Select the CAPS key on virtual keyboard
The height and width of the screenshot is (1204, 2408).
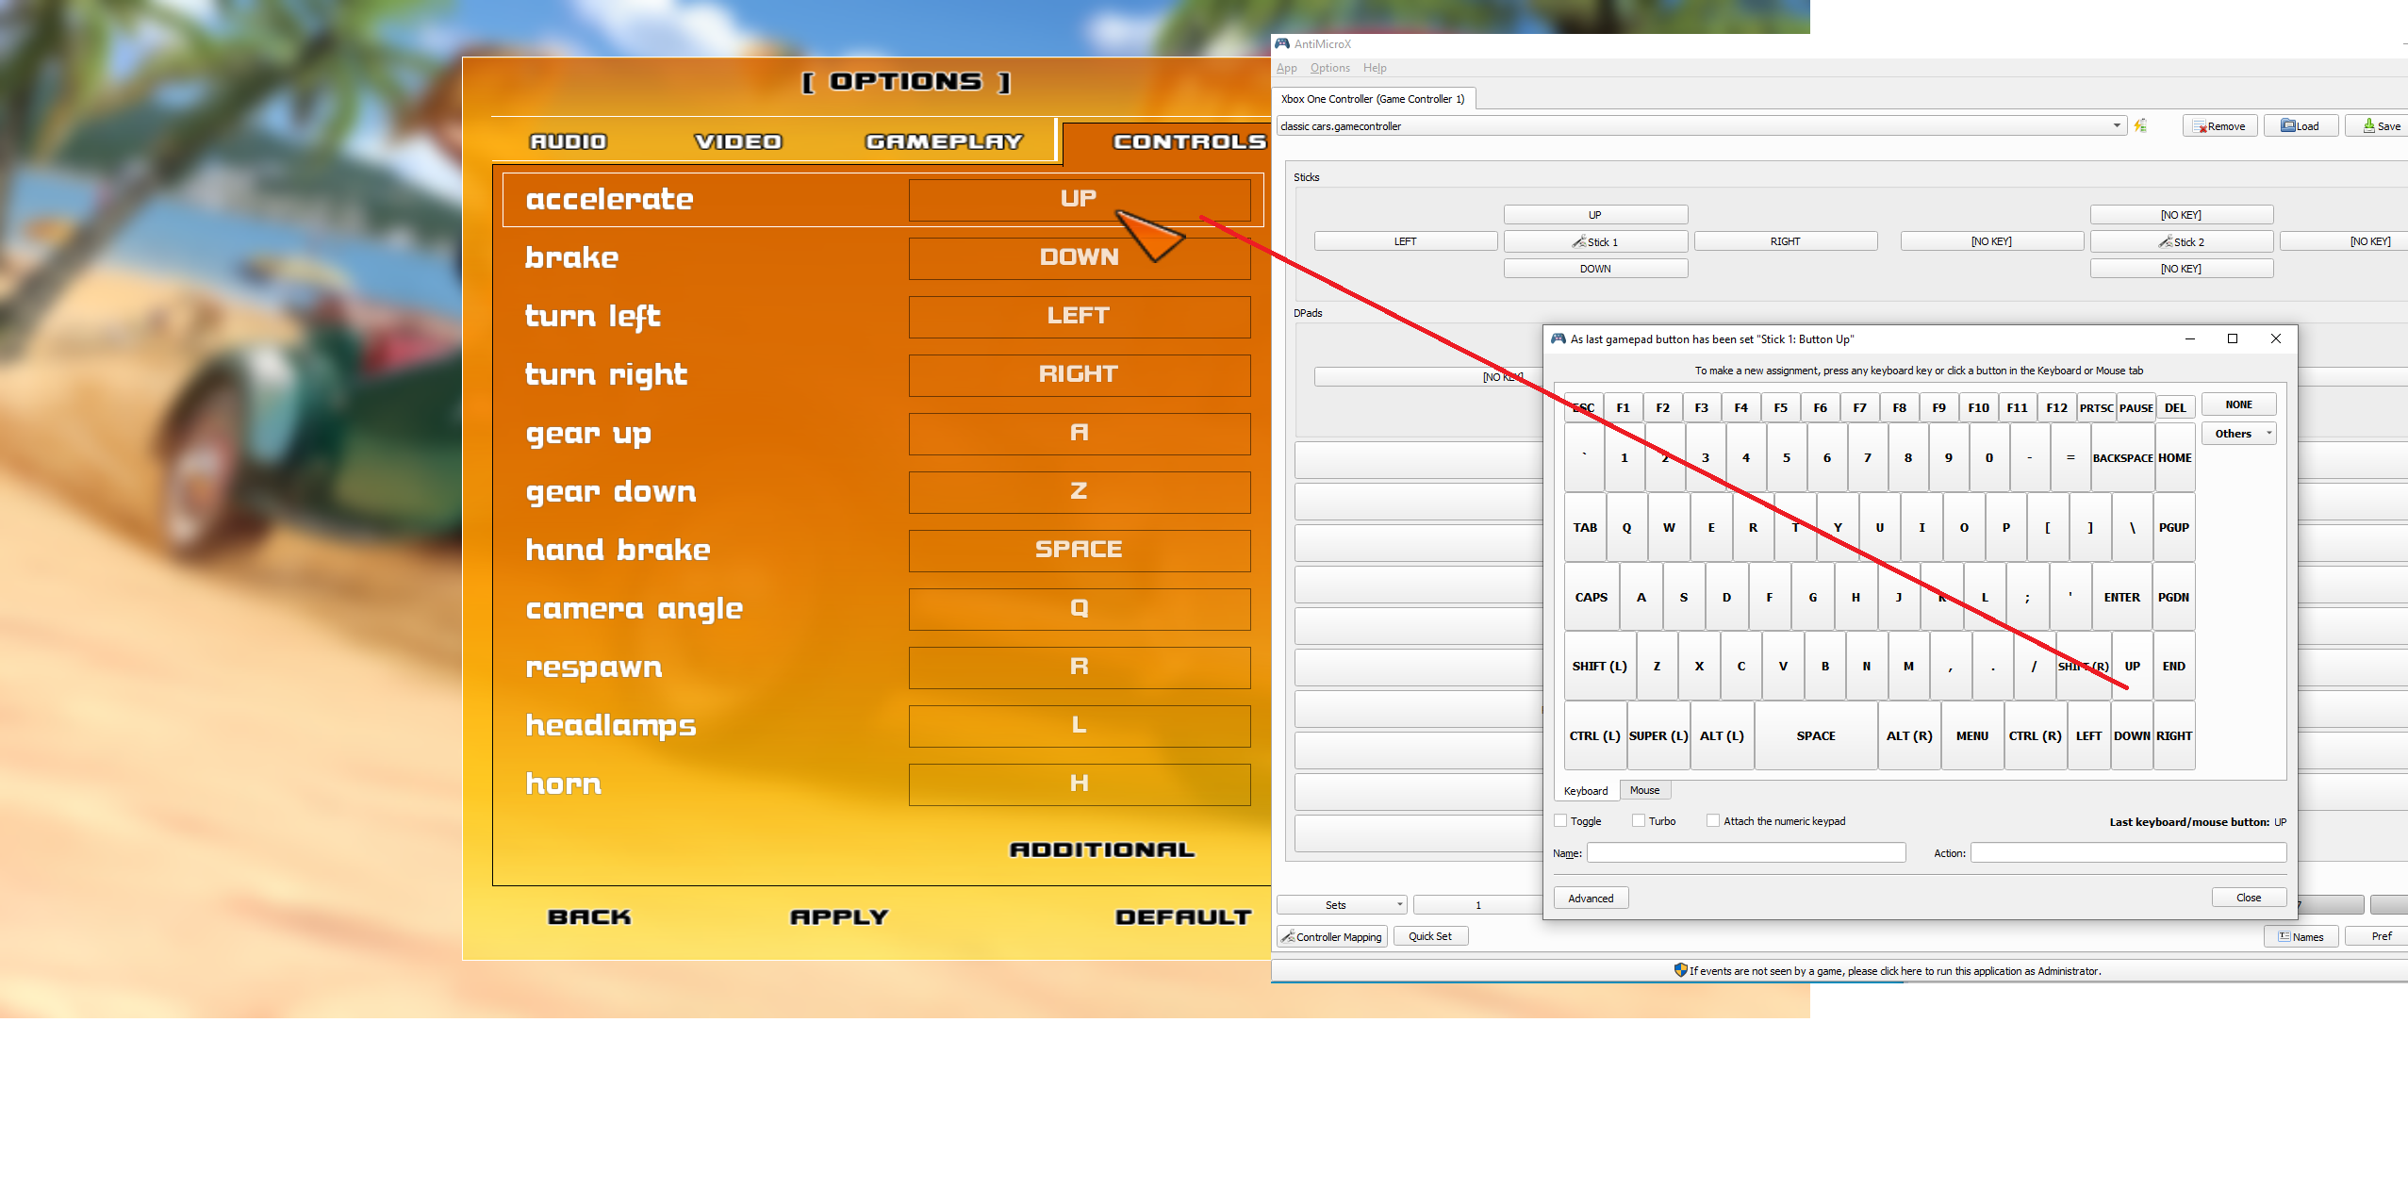1592,597
